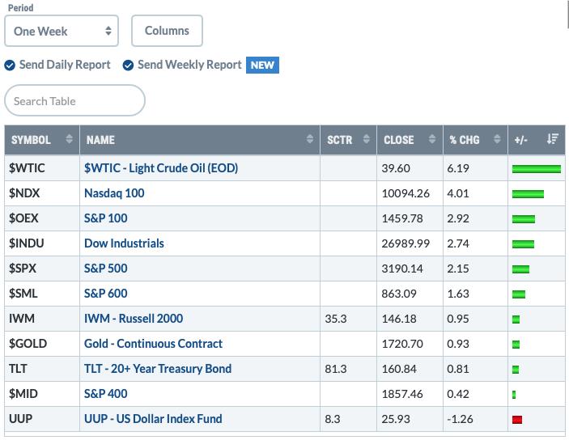Viewport: 569px width, 440px height.
Task: Click close value 10094.26
Action: point(406,193)
